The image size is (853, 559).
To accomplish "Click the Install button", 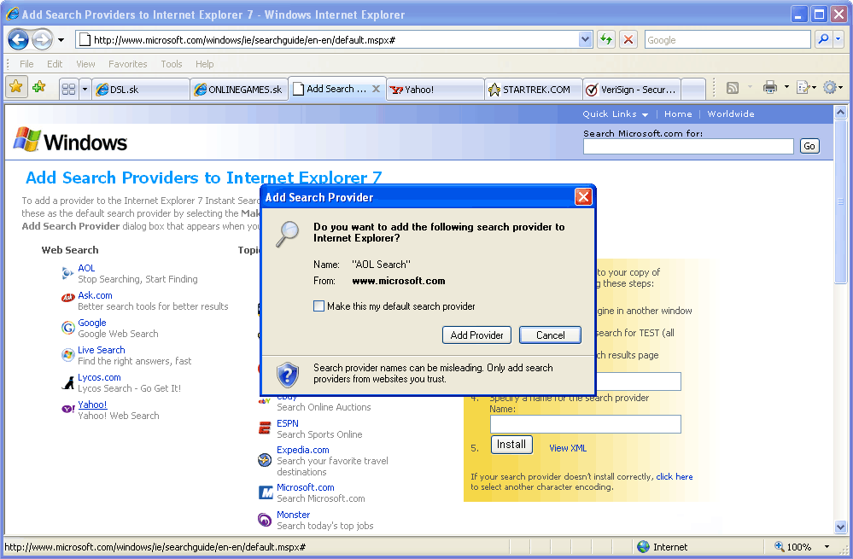I will [511, 445].
